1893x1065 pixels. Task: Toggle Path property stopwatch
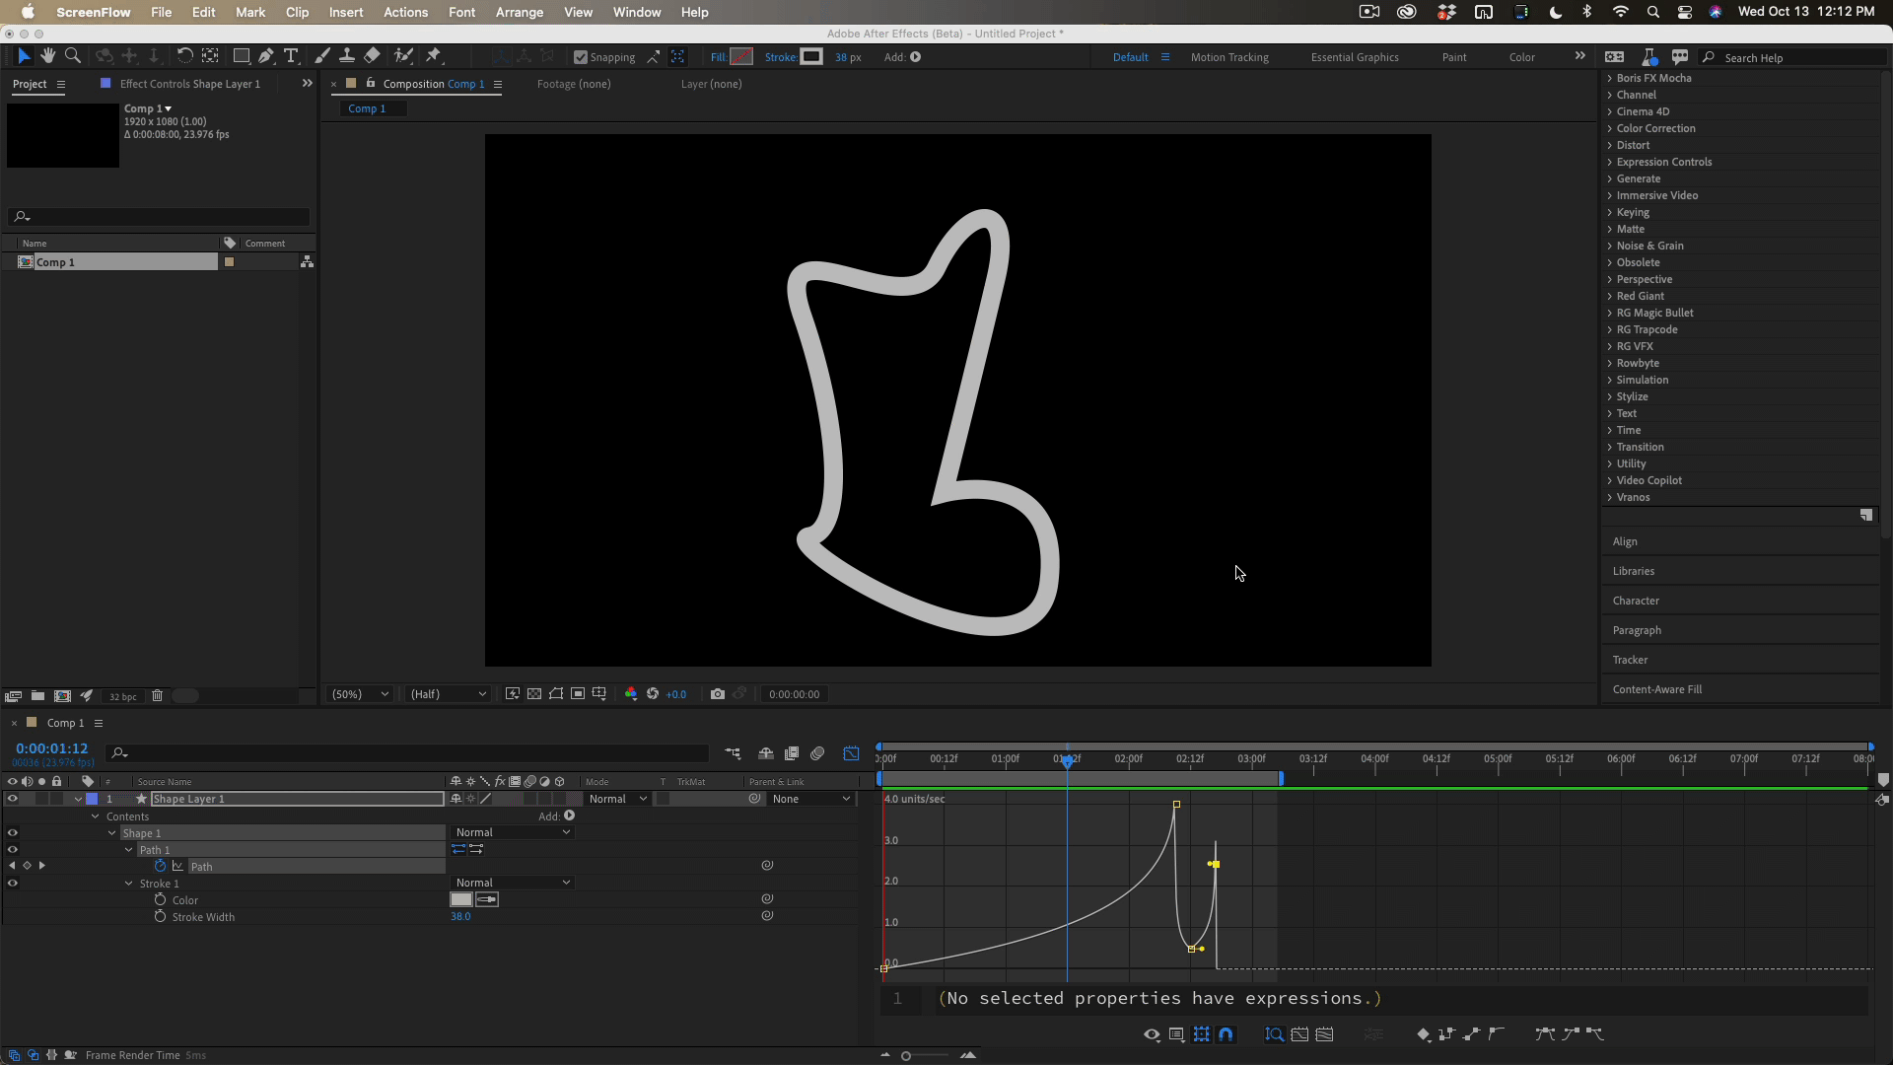[x=160, y=866]
